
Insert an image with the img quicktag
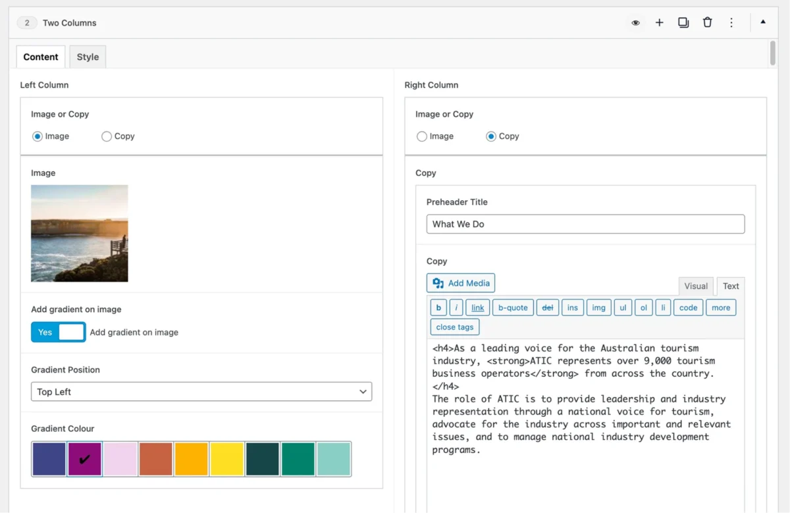pyautogui.click(x=598, y=307)
